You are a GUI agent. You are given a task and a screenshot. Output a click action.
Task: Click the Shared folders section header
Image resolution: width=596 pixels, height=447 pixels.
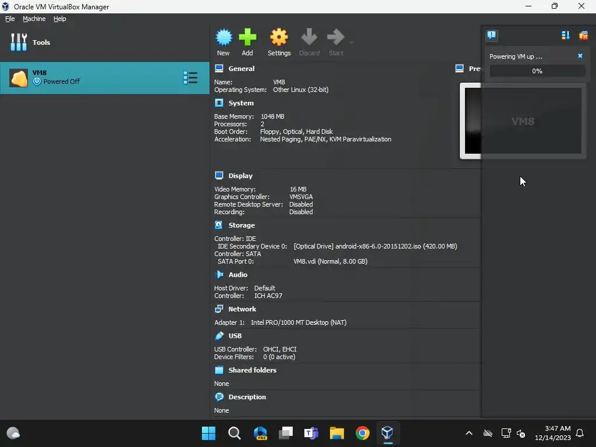point(253,370)
